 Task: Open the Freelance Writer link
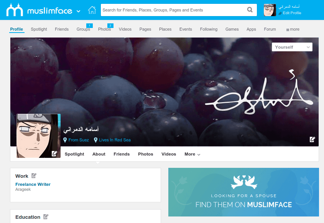coord(33,184)
